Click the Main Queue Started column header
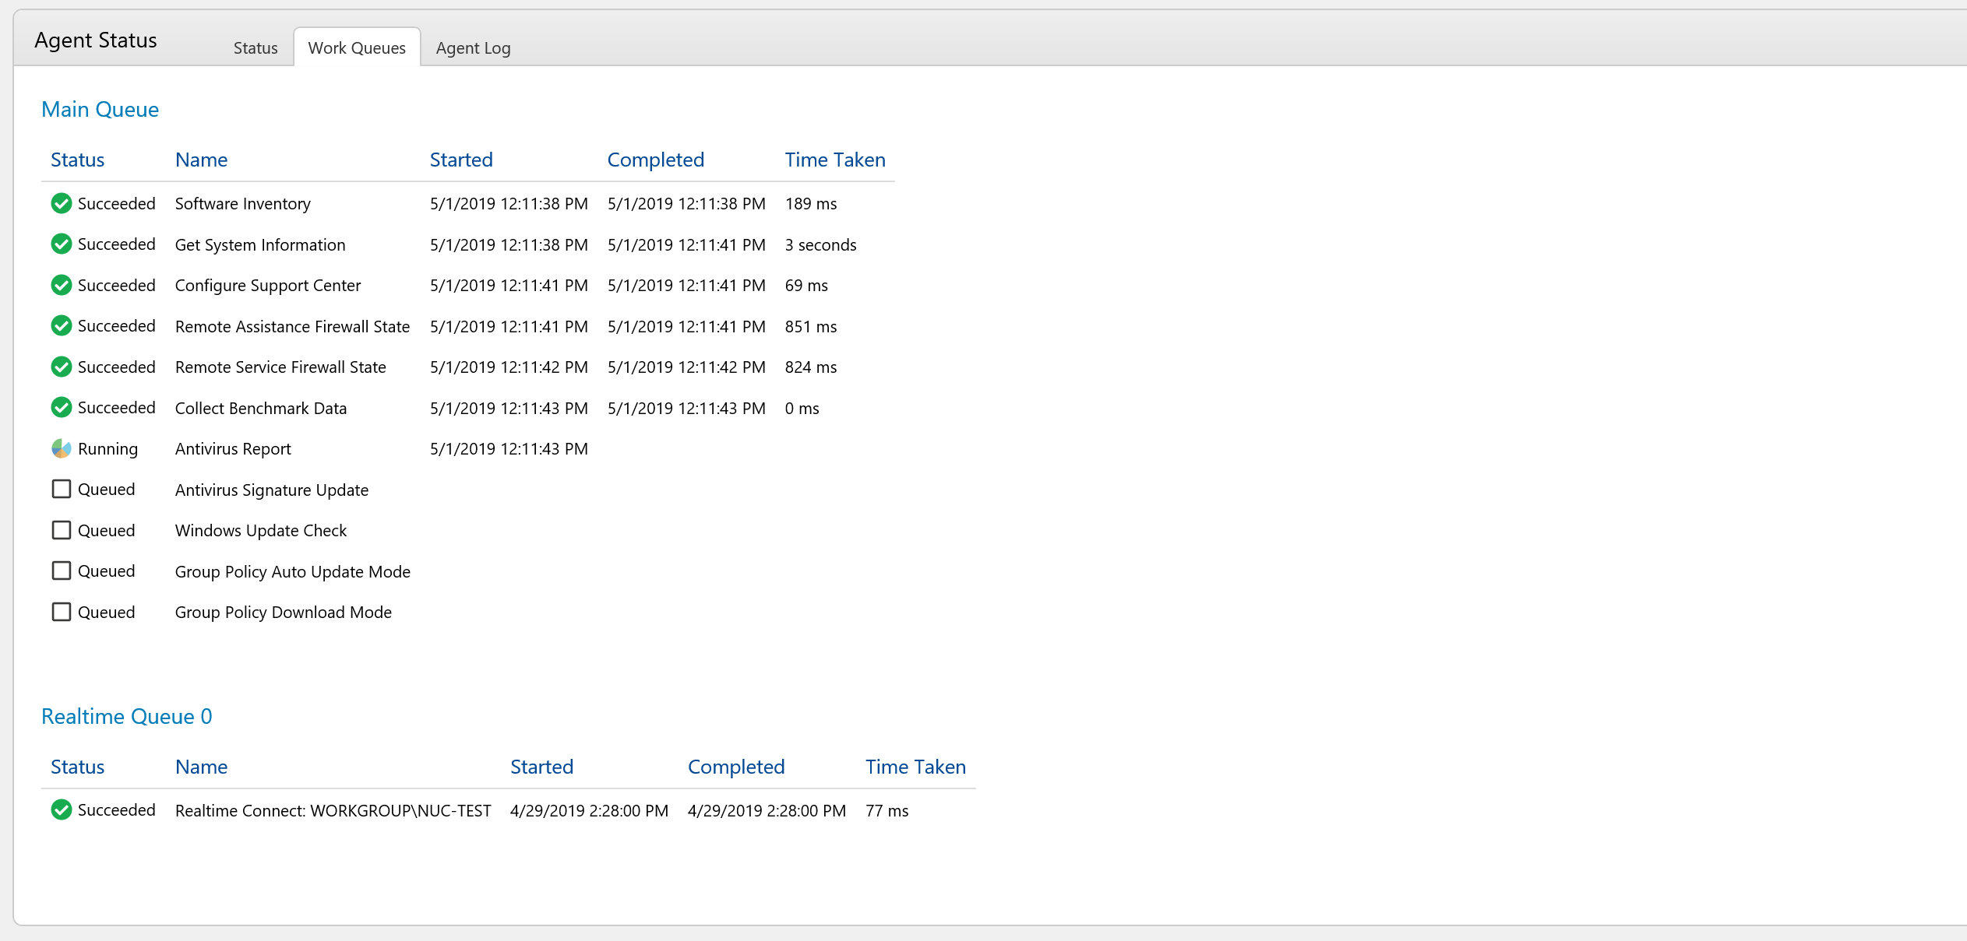 click(x=461, y=160)
